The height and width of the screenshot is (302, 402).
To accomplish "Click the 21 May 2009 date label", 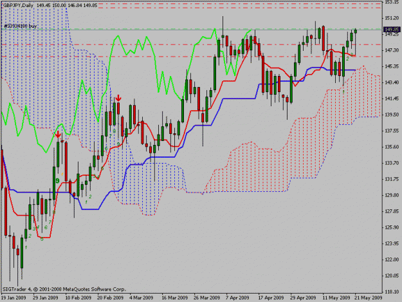I will point(368,297).
